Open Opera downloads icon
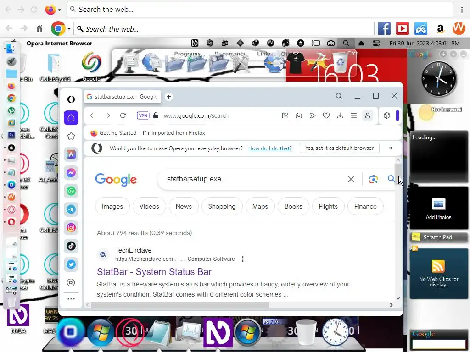470x352 pixels. pyautogui.click(x=340, y=115)
